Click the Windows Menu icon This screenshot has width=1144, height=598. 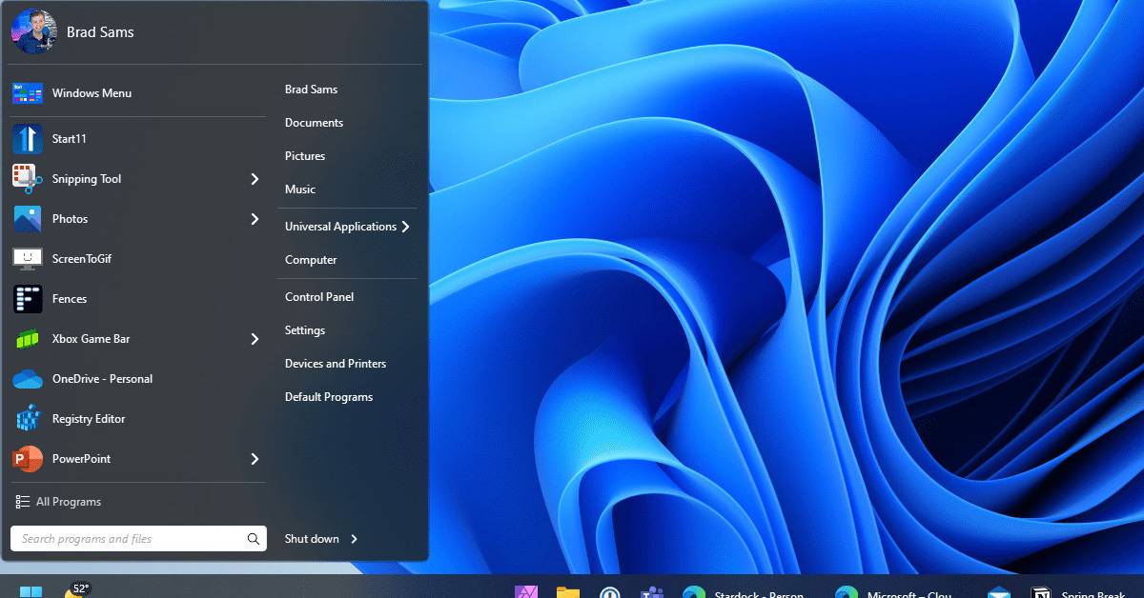(x=28, y=93)
